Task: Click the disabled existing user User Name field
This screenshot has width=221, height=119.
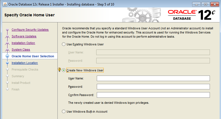Action: (153, 52)
